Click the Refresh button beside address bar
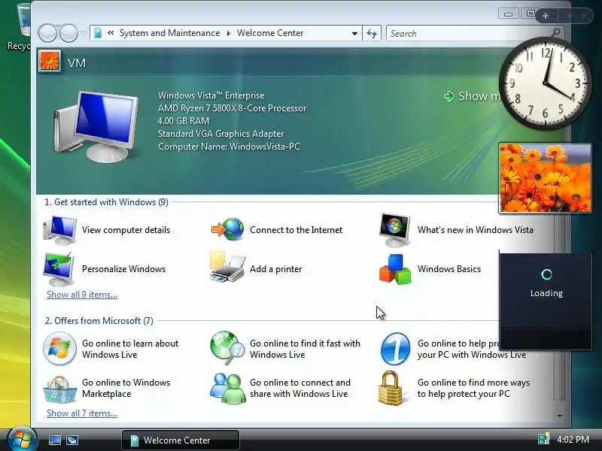 tap(372, 33)
